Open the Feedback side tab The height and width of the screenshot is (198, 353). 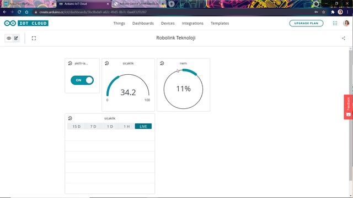point(348,107)
